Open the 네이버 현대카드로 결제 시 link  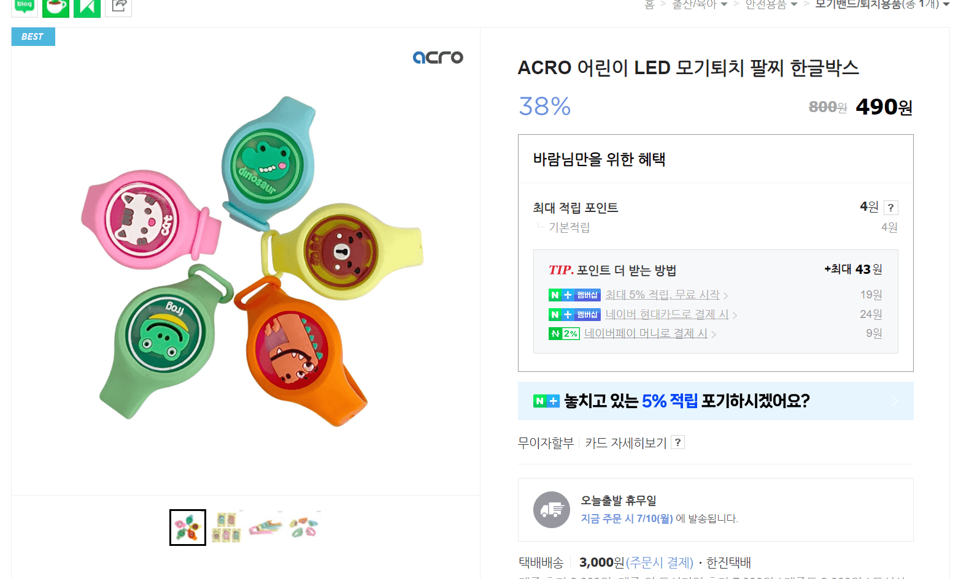[666, 314]
